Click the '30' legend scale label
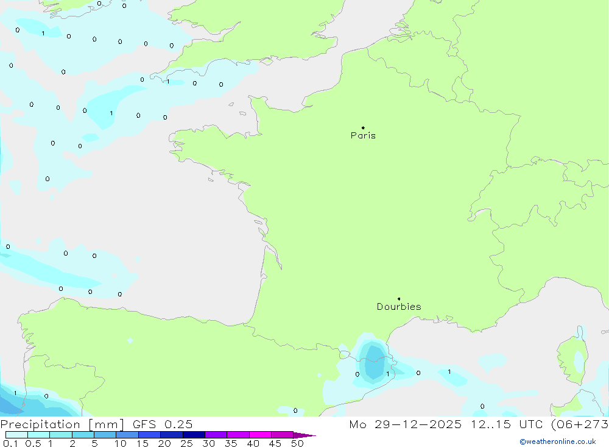 [209, 443]
